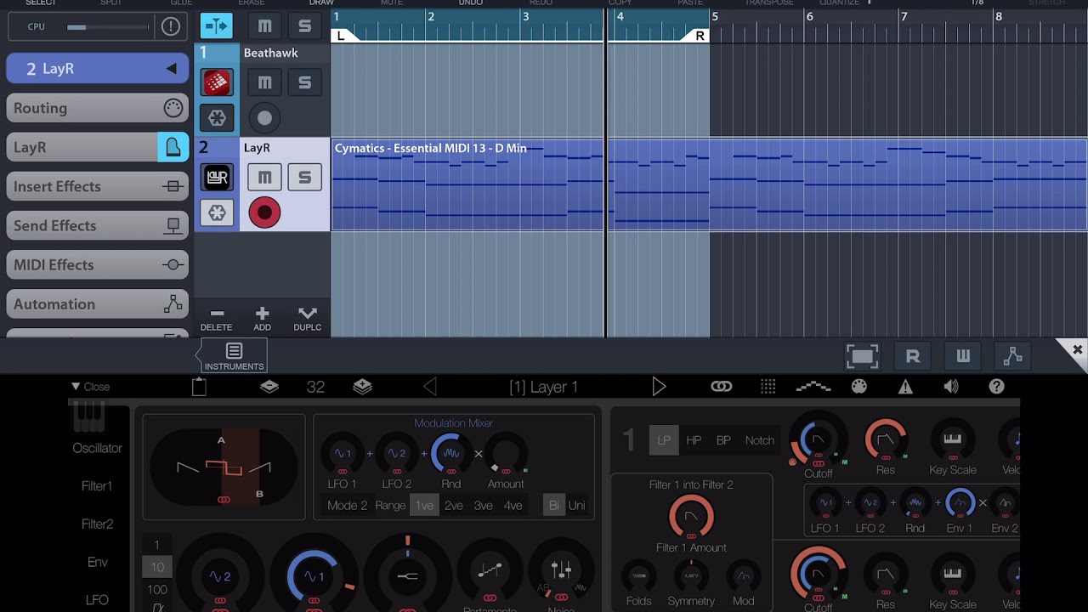Image resolution: width=1088 pixels, height=612 pixels.
Task: Collapse the 2 LayR track inspector header
Action: (98, 69)
